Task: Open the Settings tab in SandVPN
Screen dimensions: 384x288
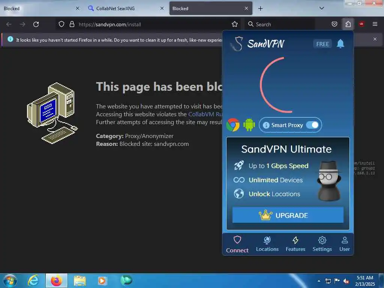Action: pos(322,244)
